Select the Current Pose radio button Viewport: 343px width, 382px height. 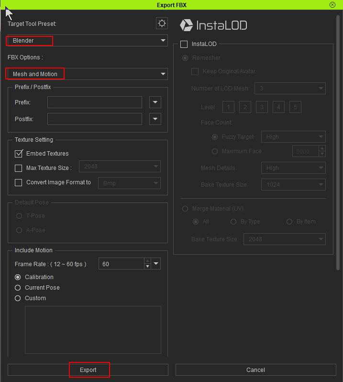point(18,288)
